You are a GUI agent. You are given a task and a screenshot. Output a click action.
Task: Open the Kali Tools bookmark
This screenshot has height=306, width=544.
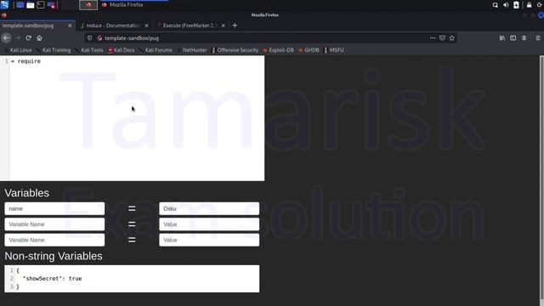pos(89,50)
